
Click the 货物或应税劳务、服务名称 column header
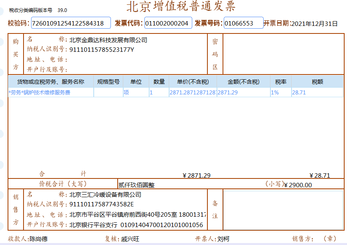(51, 82)
